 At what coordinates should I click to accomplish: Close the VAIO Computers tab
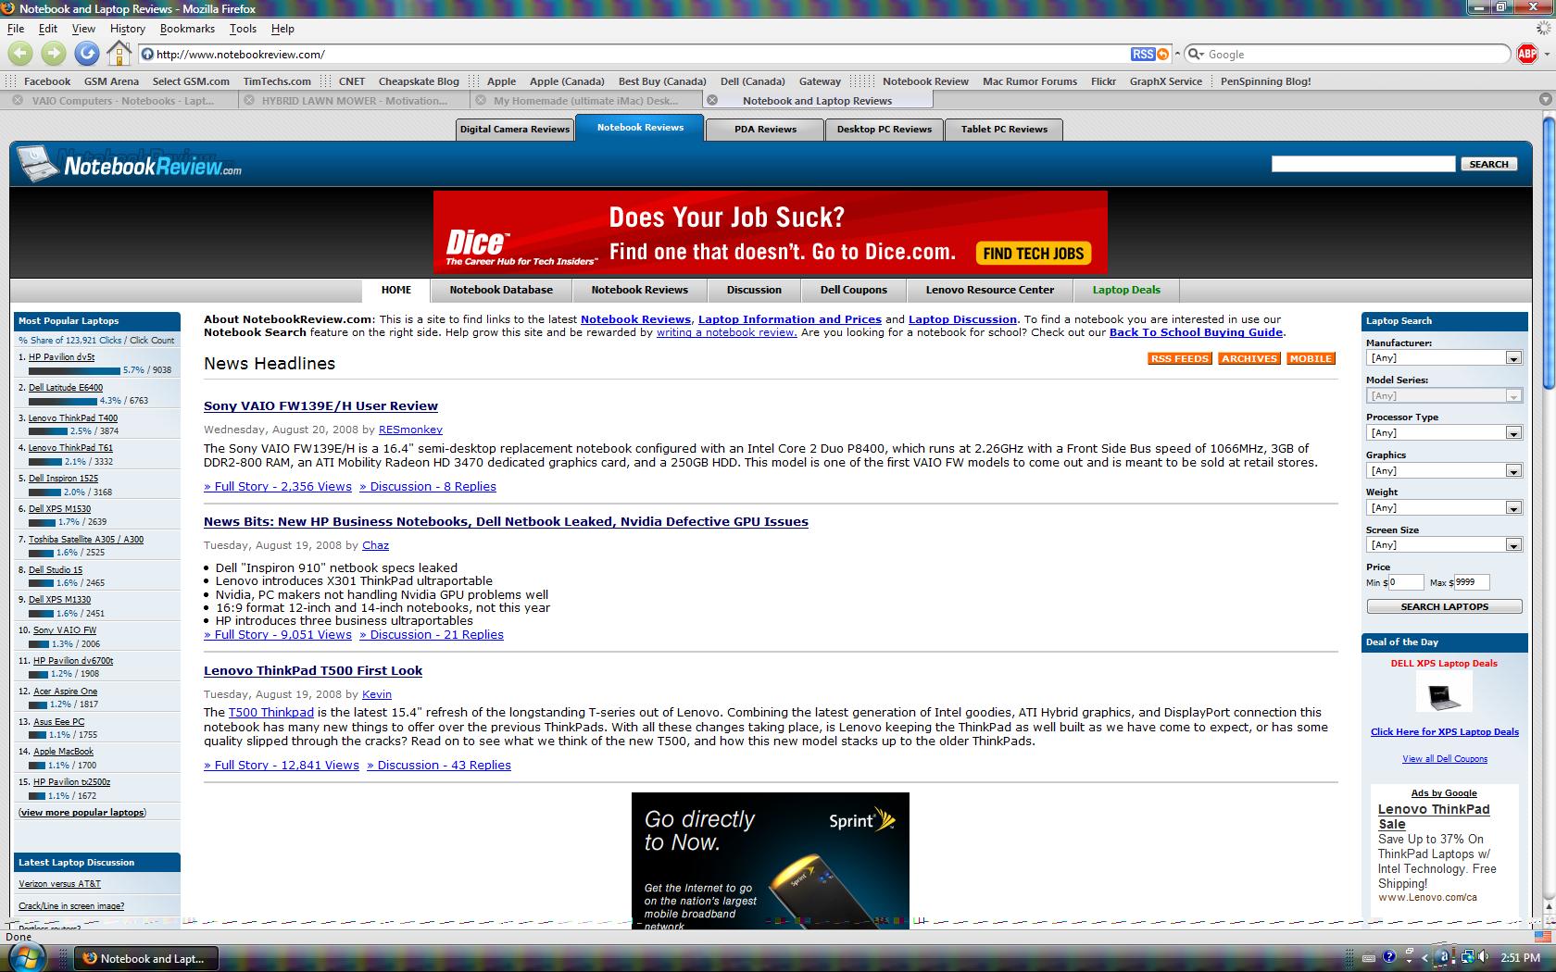click(x=18, y=100)
